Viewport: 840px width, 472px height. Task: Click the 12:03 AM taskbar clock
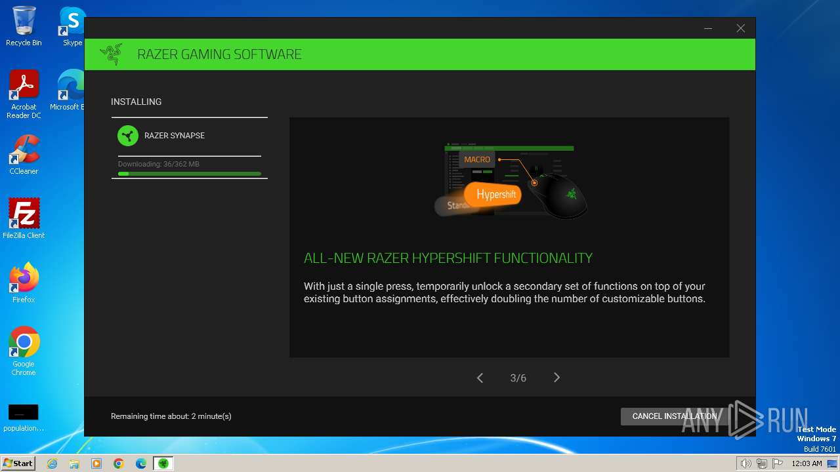pyautogui.click(x=807, y=463)
